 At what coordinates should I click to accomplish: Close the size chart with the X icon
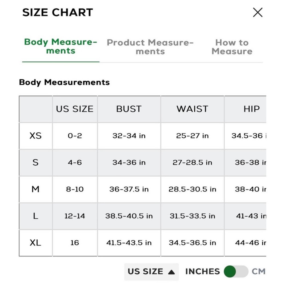point(258,12)
